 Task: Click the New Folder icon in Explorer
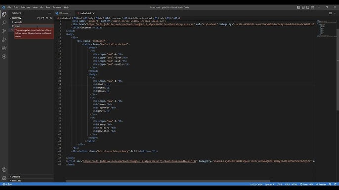tap(42, 18)
